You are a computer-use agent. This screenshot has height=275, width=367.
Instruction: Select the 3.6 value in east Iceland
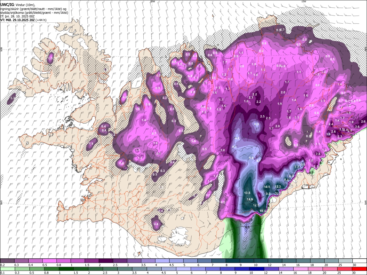328,134
